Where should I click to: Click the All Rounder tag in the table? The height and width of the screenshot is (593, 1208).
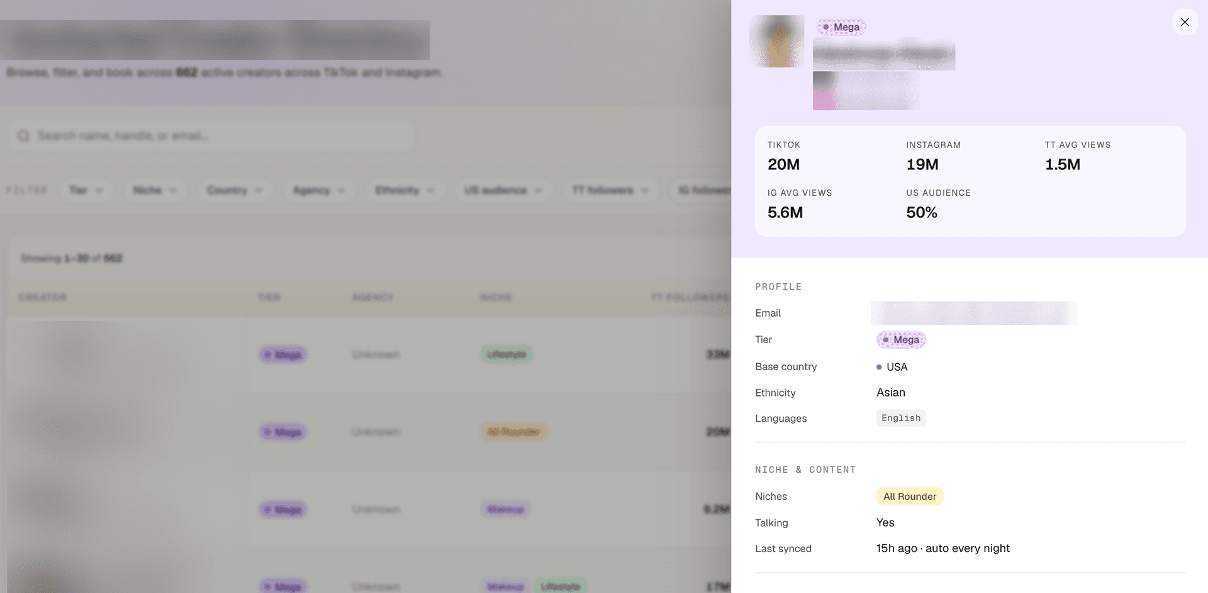click(x=513, y=432)
